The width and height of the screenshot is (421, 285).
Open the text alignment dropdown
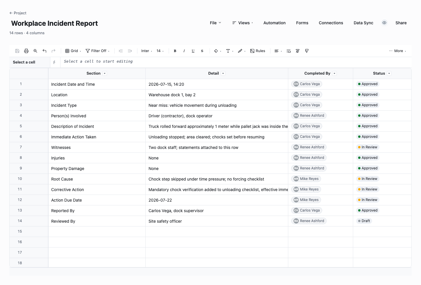[278, 51]
